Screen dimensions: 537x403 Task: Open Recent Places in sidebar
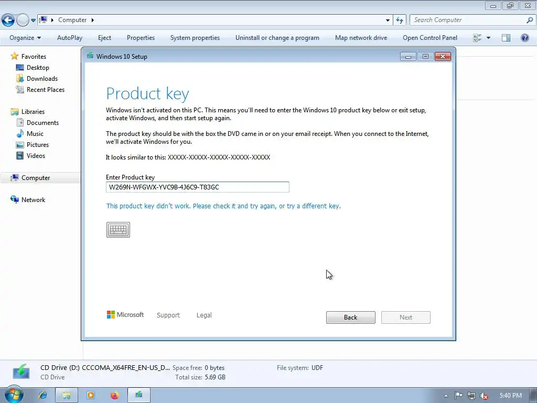[x=46, y=89]
